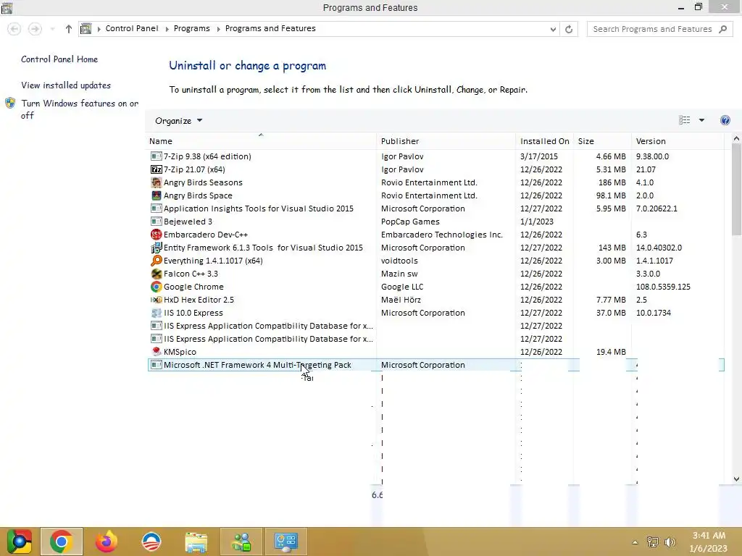Expand the address bar history dropdown

pyautogui.click(x=553, y=29)
